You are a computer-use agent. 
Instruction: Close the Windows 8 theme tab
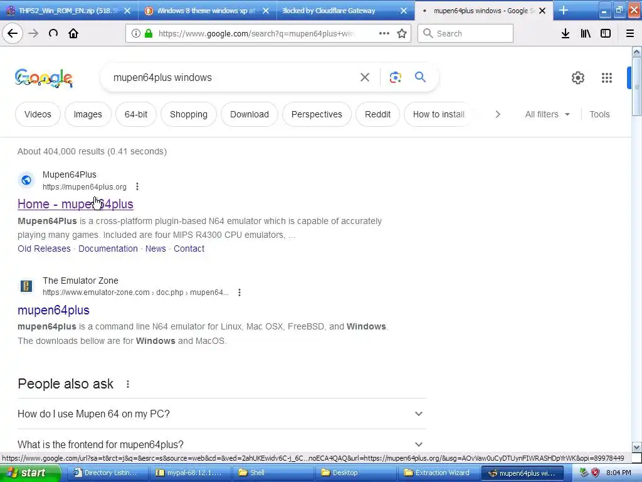[266, 11]
